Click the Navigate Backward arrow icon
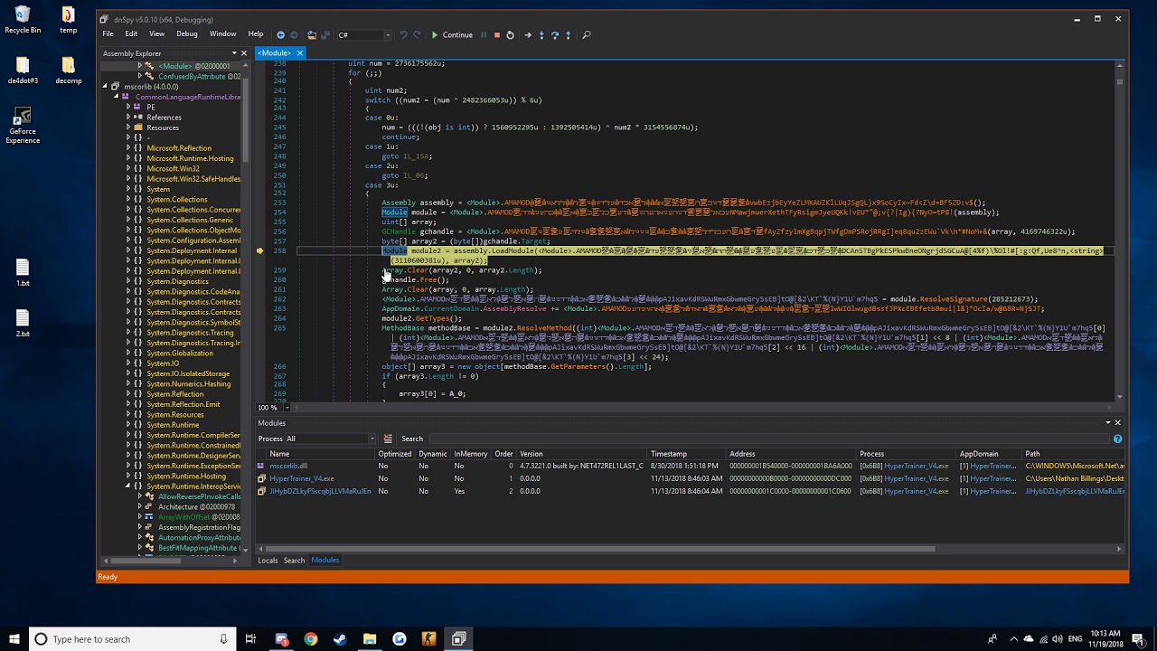 tap(280, 34)
